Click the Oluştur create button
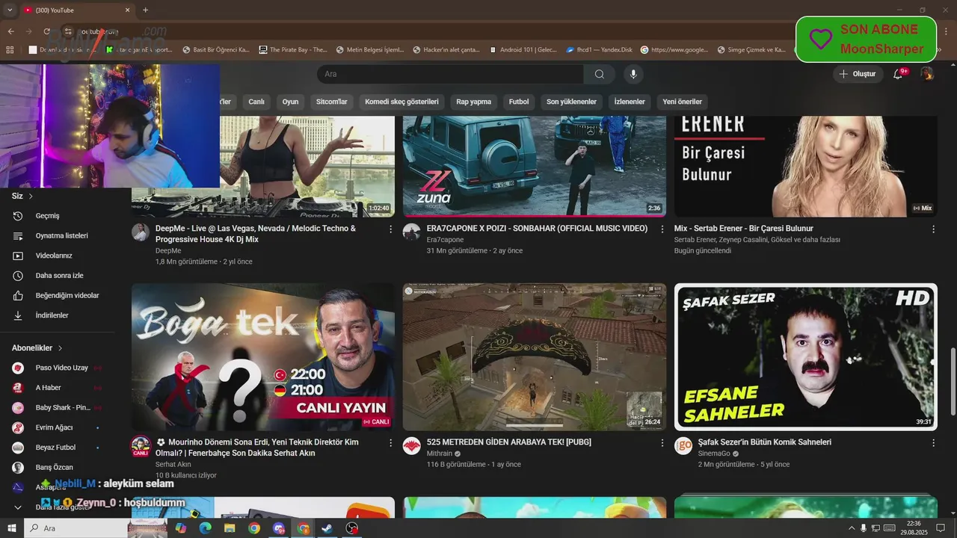This screenshot has width=957, height=538. (858, 74)
